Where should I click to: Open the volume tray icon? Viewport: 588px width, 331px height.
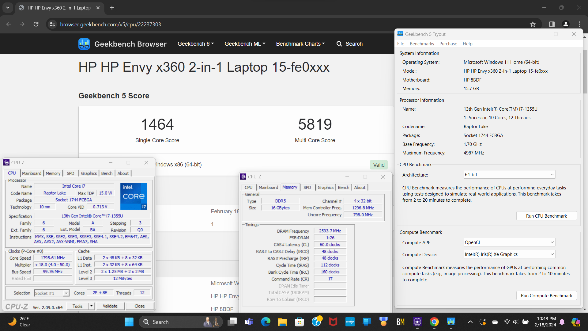tap(516, 322)
